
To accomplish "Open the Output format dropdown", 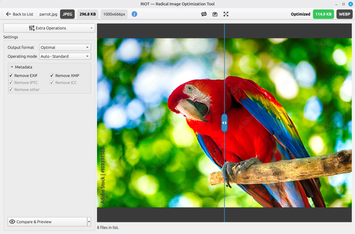I will coord(65,47).
